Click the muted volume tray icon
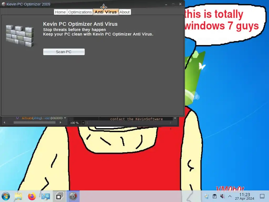The width and height of the screenshot is (269, 202). (x=222, y=196)
